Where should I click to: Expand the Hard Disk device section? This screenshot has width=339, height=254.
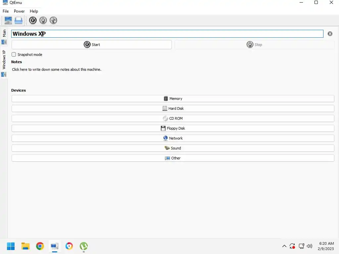click(173, 108)
